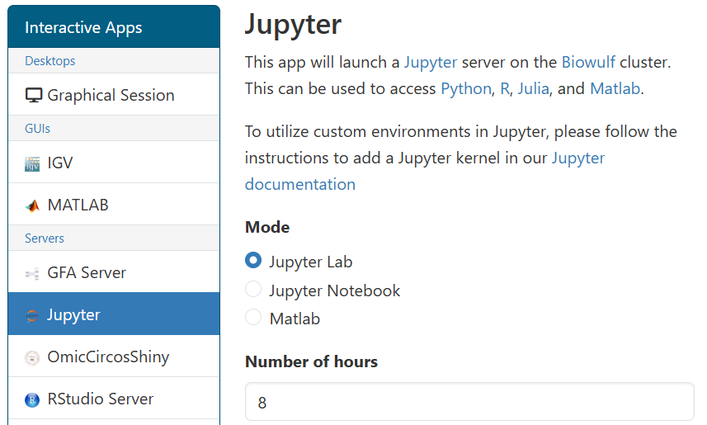Viewport: 707px width, 425px height.
Task: Open the Jupyter link in description
Action: click(430, 63)
